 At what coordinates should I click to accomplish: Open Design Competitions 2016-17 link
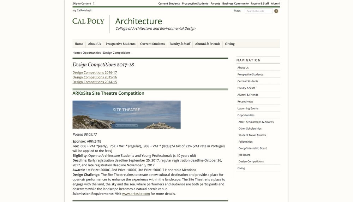click(x=95, y=72)
